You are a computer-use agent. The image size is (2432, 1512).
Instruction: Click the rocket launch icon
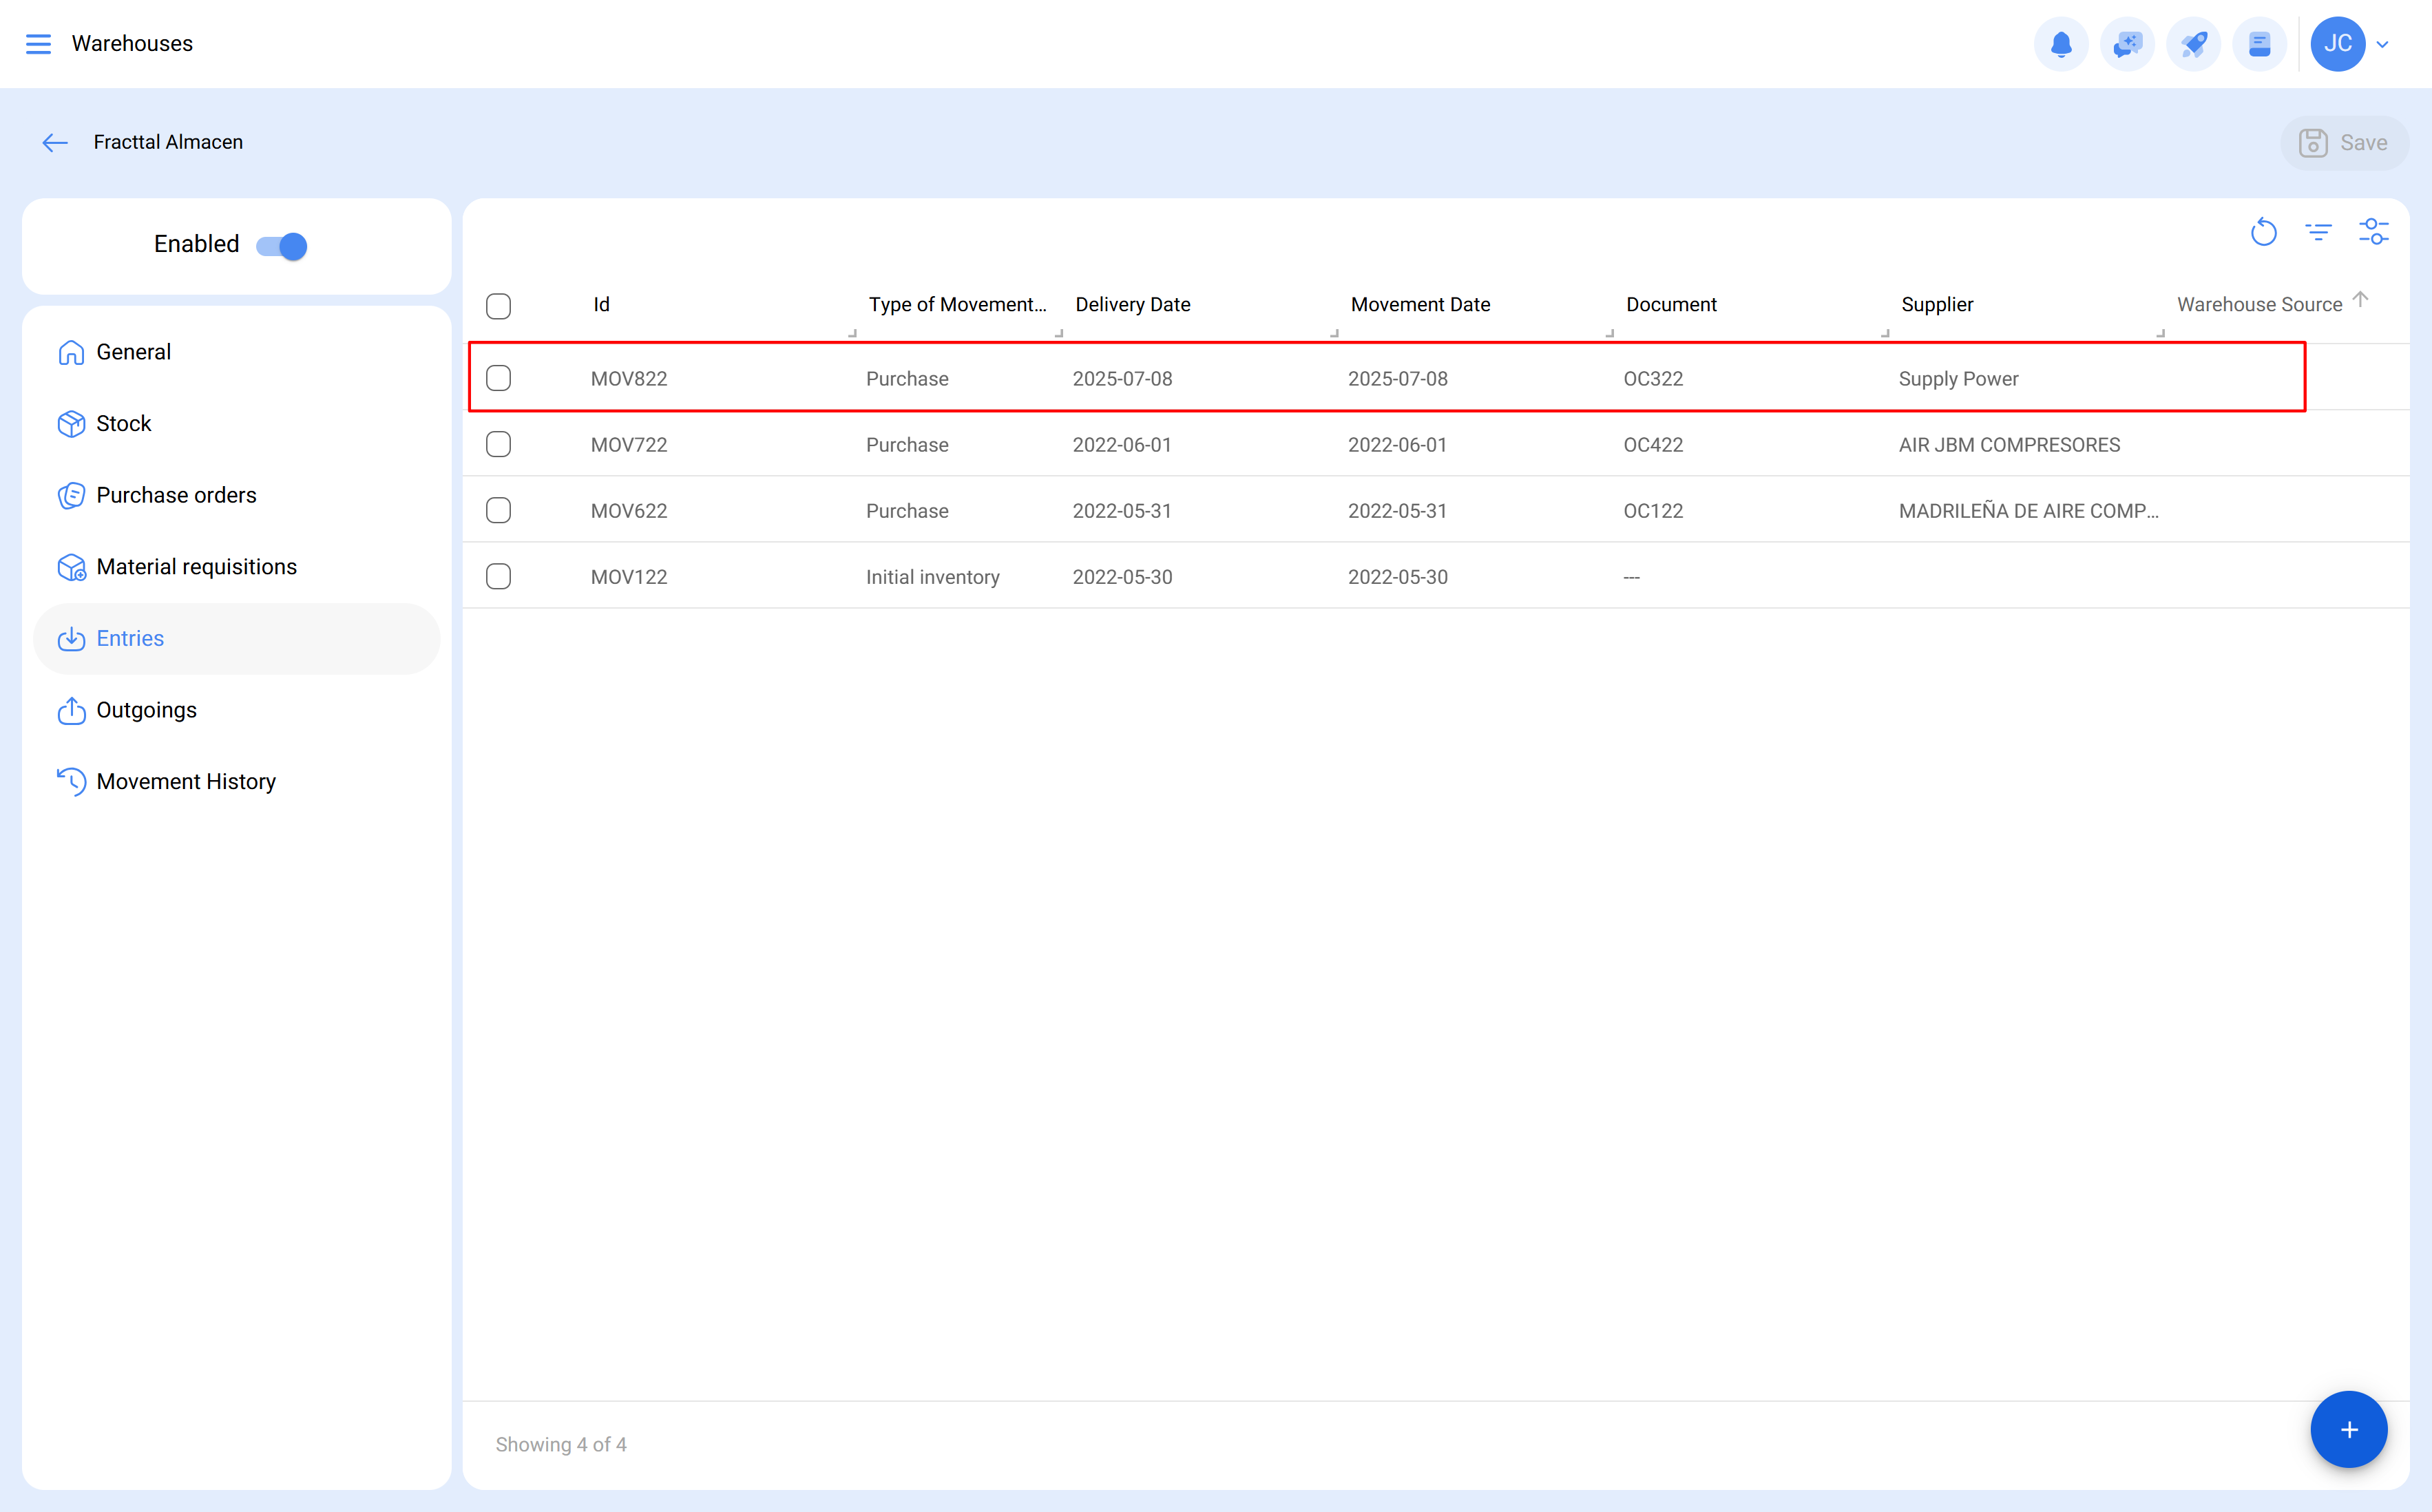point(2193,44)
